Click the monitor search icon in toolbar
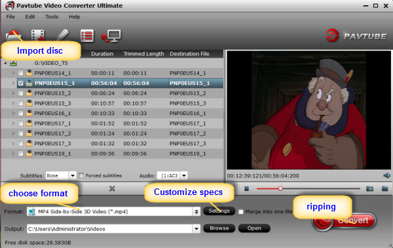 click(x=111, y=36)
